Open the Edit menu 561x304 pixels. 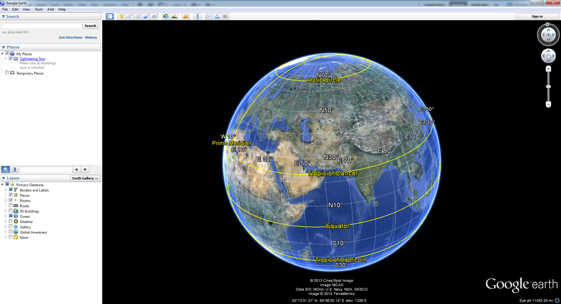15,9
